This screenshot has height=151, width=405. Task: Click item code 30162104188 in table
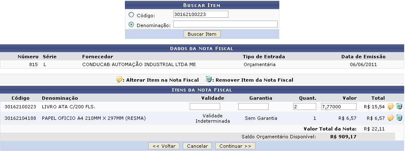point(21,118)
